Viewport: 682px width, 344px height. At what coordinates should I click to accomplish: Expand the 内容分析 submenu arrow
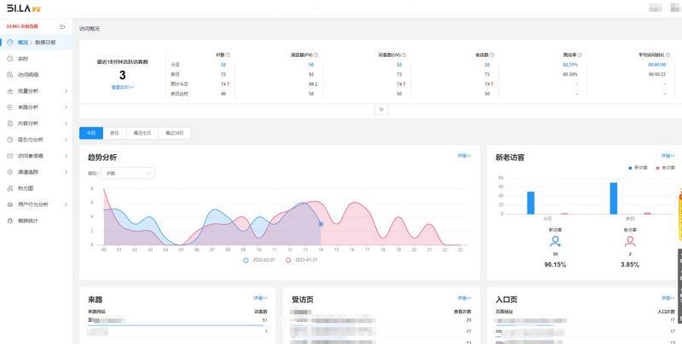(66, 123)
